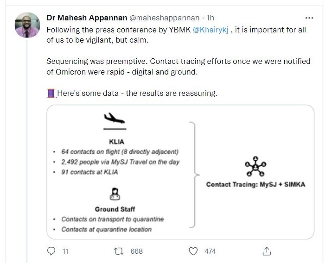332x263 pixels.
Task: Click the 11 replies count
Action: pyautogui.click(x=65, y=251)
